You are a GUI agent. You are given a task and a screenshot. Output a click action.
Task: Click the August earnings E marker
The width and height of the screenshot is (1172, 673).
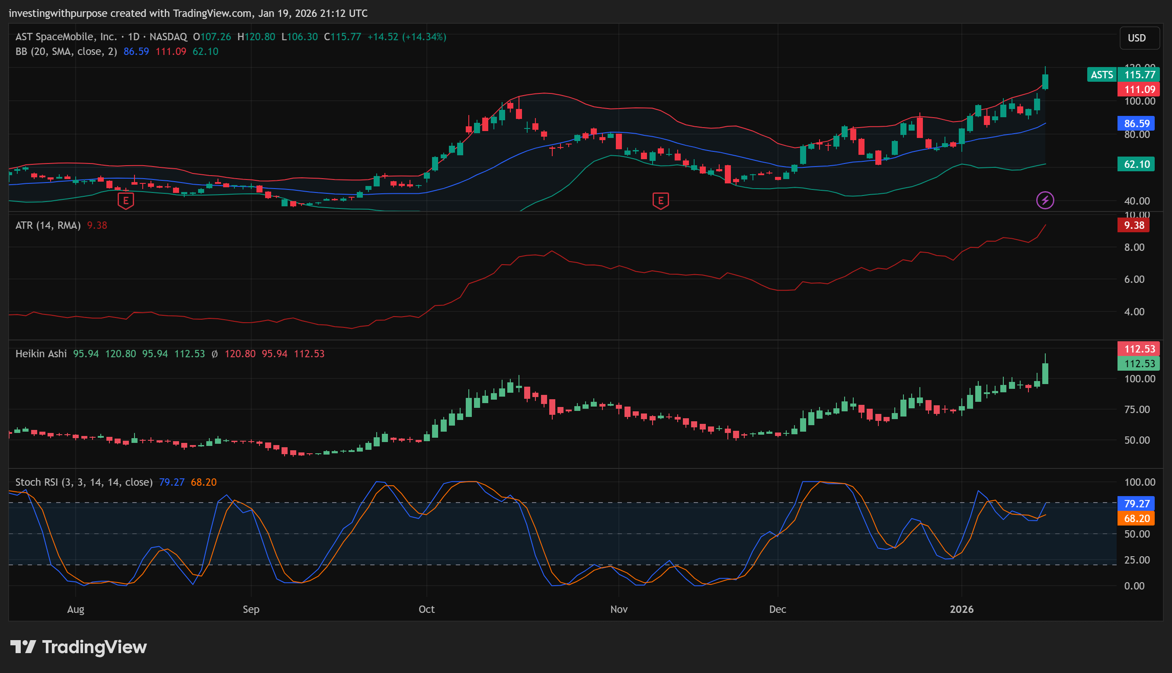tap(126, 201)
